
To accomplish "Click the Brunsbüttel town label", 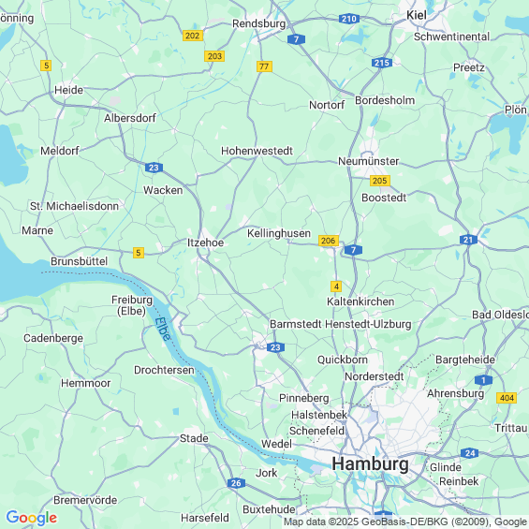I will 80,261.
